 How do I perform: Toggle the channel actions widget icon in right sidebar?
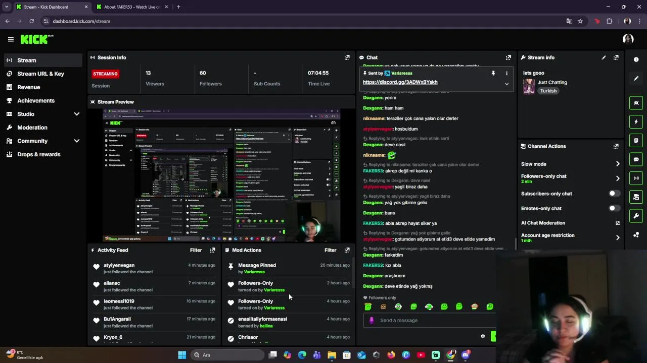click(x=636, y=197)
